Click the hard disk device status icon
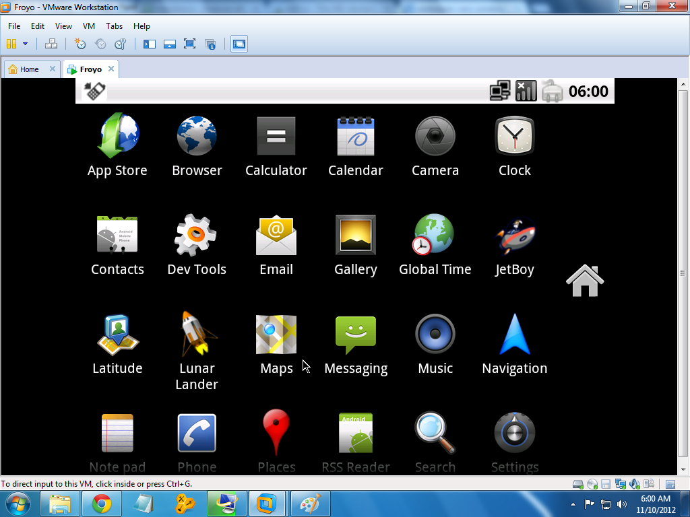The width and height of the screenshot is (690, 517). point(577,484)
